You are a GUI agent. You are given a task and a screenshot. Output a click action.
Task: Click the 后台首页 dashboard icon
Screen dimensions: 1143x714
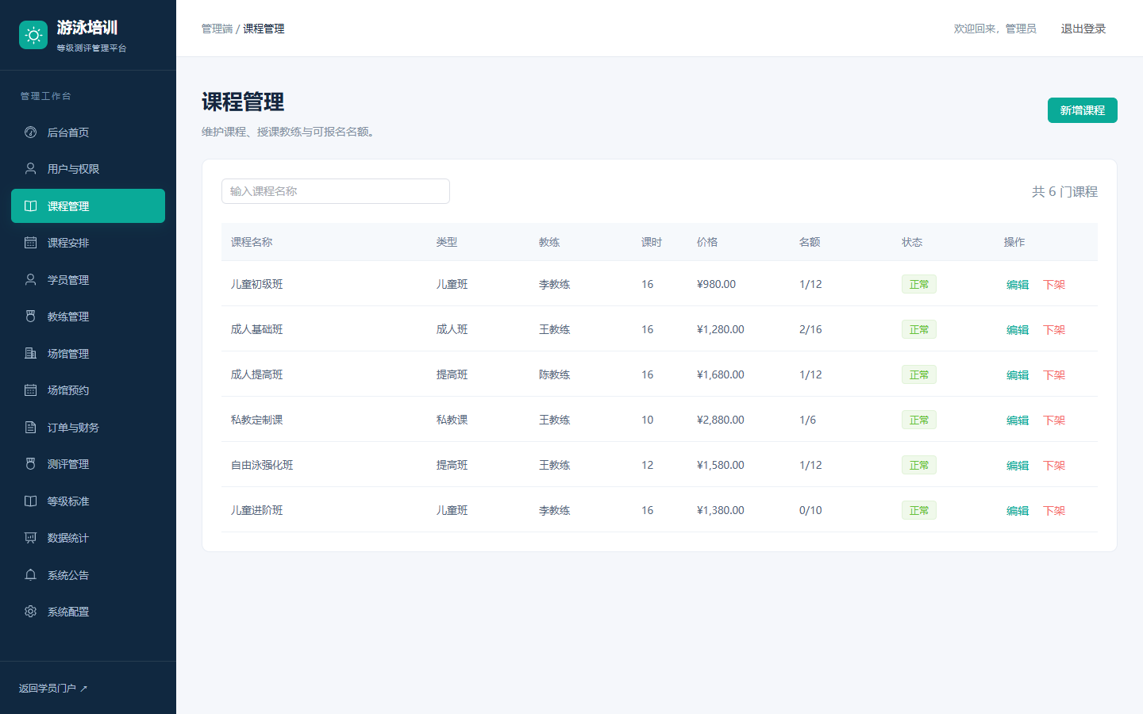point(30,132)
